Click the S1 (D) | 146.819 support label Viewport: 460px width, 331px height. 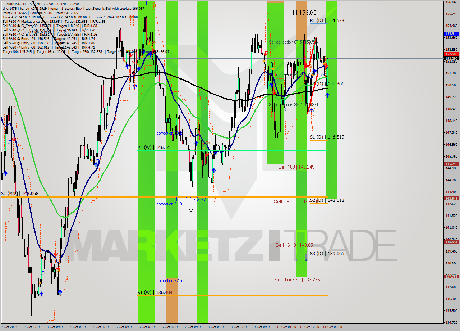(x=327, y=137)
